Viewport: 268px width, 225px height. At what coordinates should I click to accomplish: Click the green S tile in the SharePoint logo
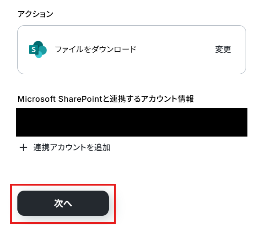[x=34, y=49]
